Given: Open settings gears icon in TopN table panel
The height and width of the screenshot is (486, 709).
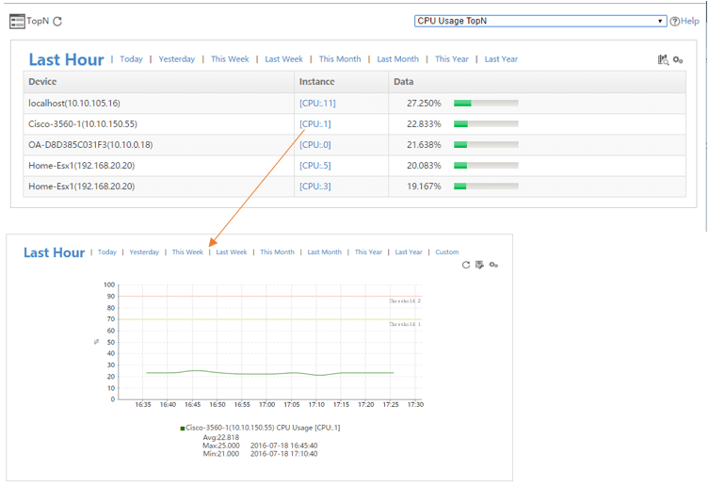Looking at the screenshot, I should pyautogui.click(x=678, y=60).
